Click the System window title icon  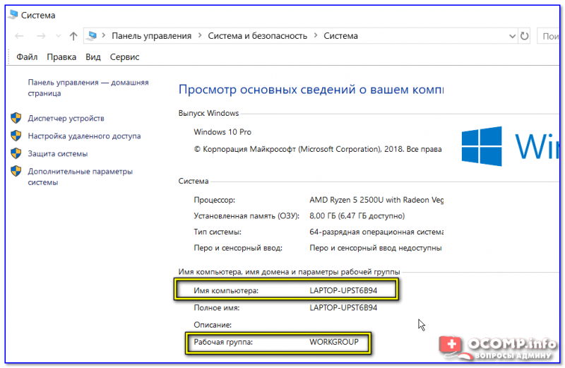click(x=13, y=15)
